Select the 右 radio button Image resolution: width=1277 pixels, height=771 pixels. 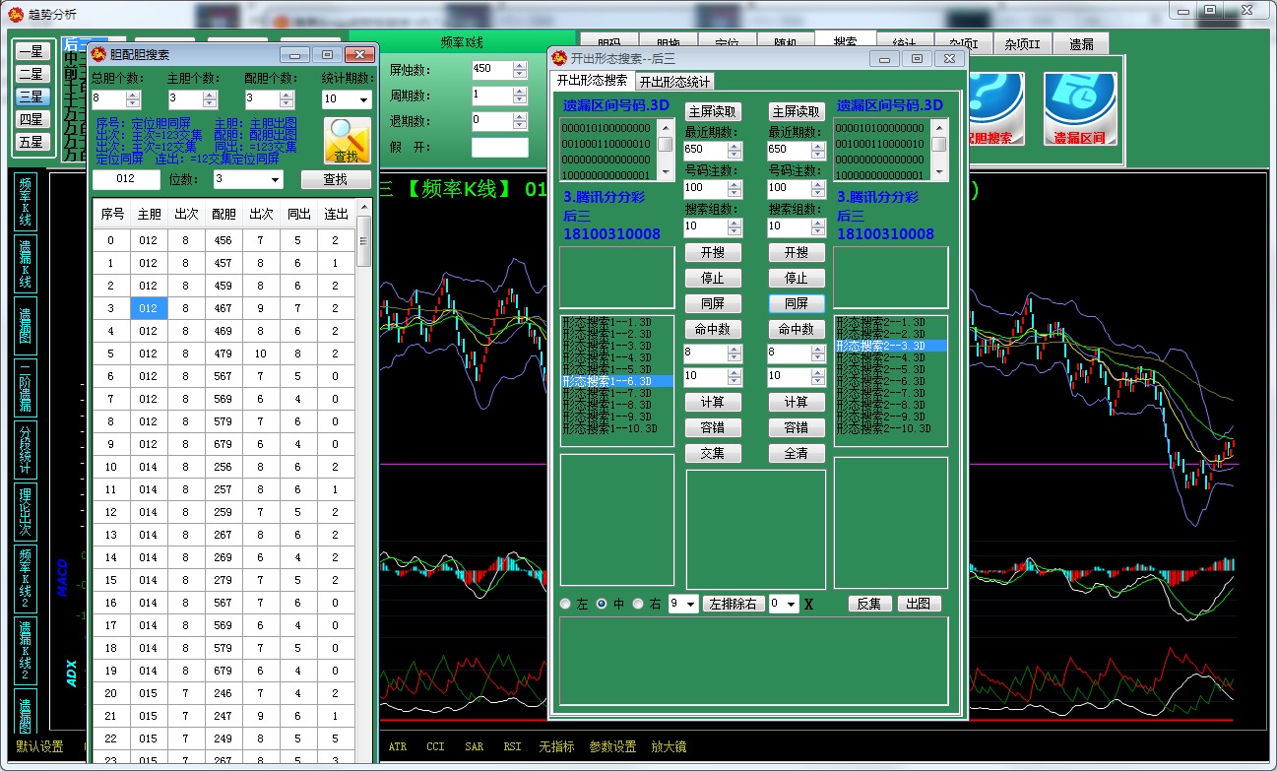[638, 604]
